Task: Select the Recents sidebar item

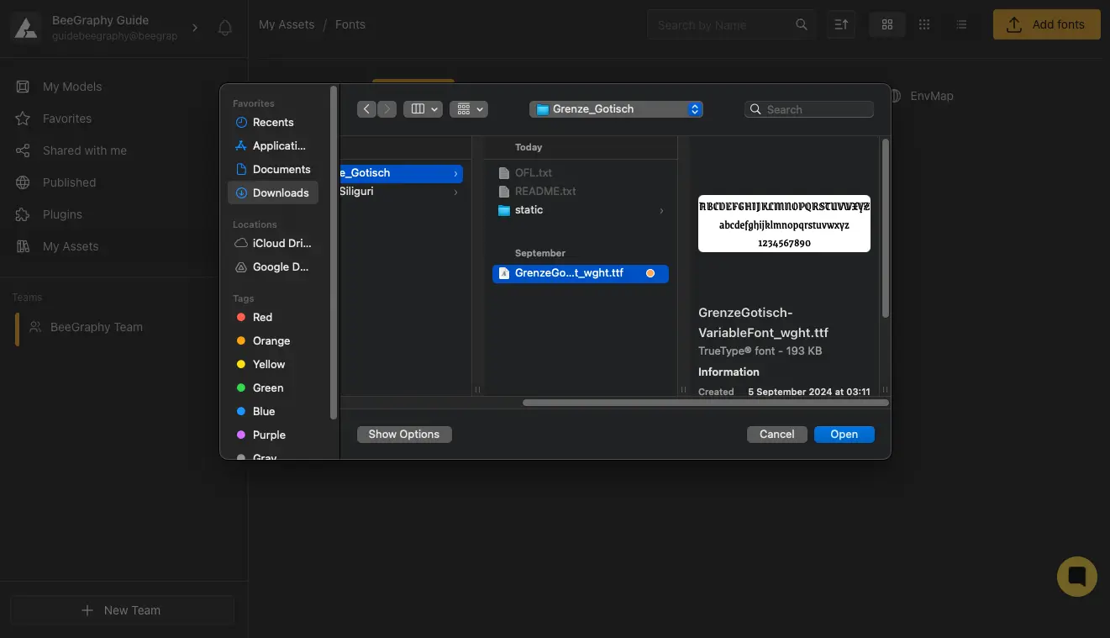Action: pos(273,122)
